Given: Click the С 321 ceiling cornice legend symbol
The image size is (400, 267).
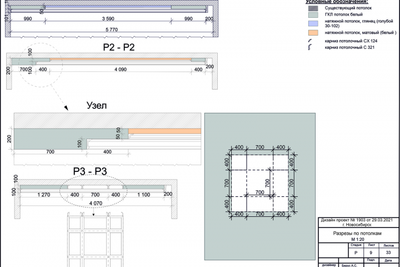Looking at the screenshot, I should 310,47.
